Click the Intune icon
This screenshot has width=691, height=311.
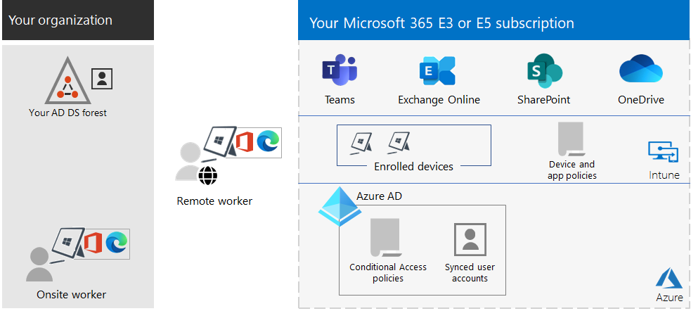(664, 153)
